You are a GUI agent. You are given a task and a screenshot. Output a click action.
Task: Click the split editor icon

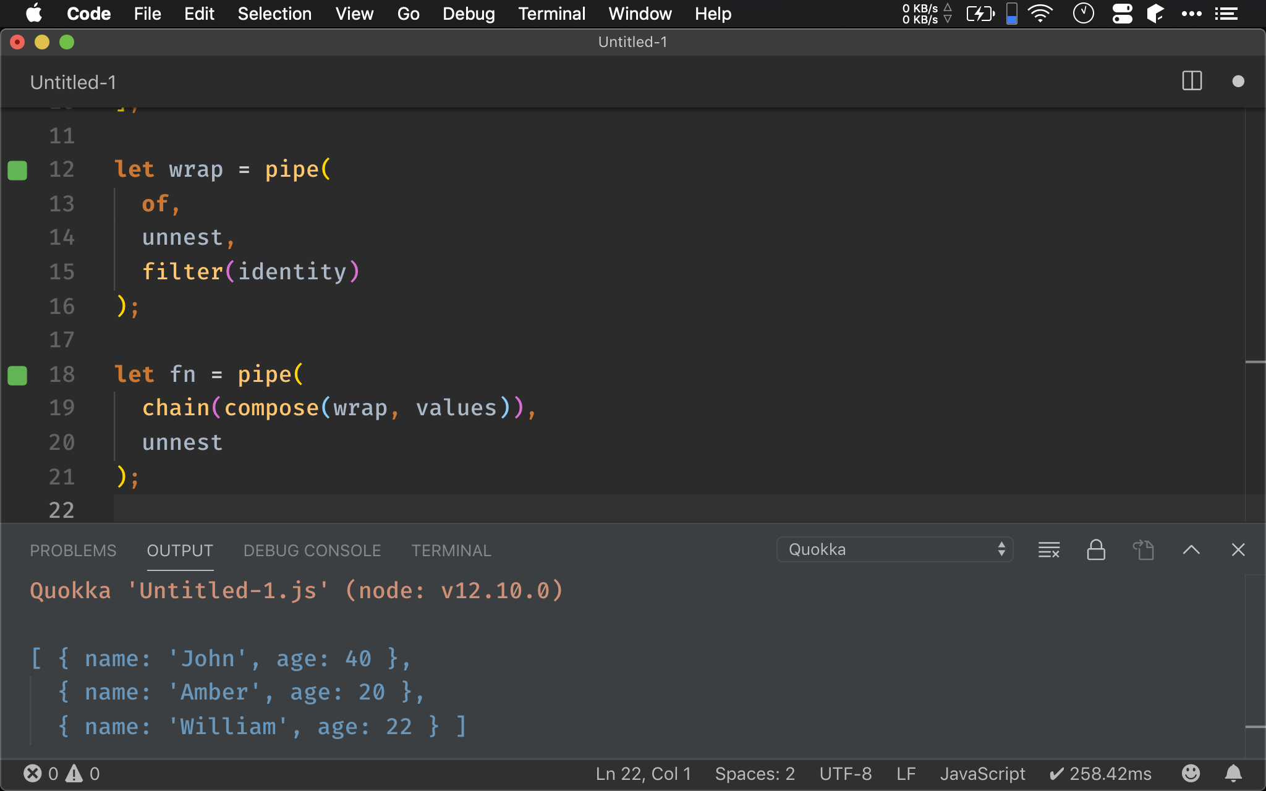1192,81
